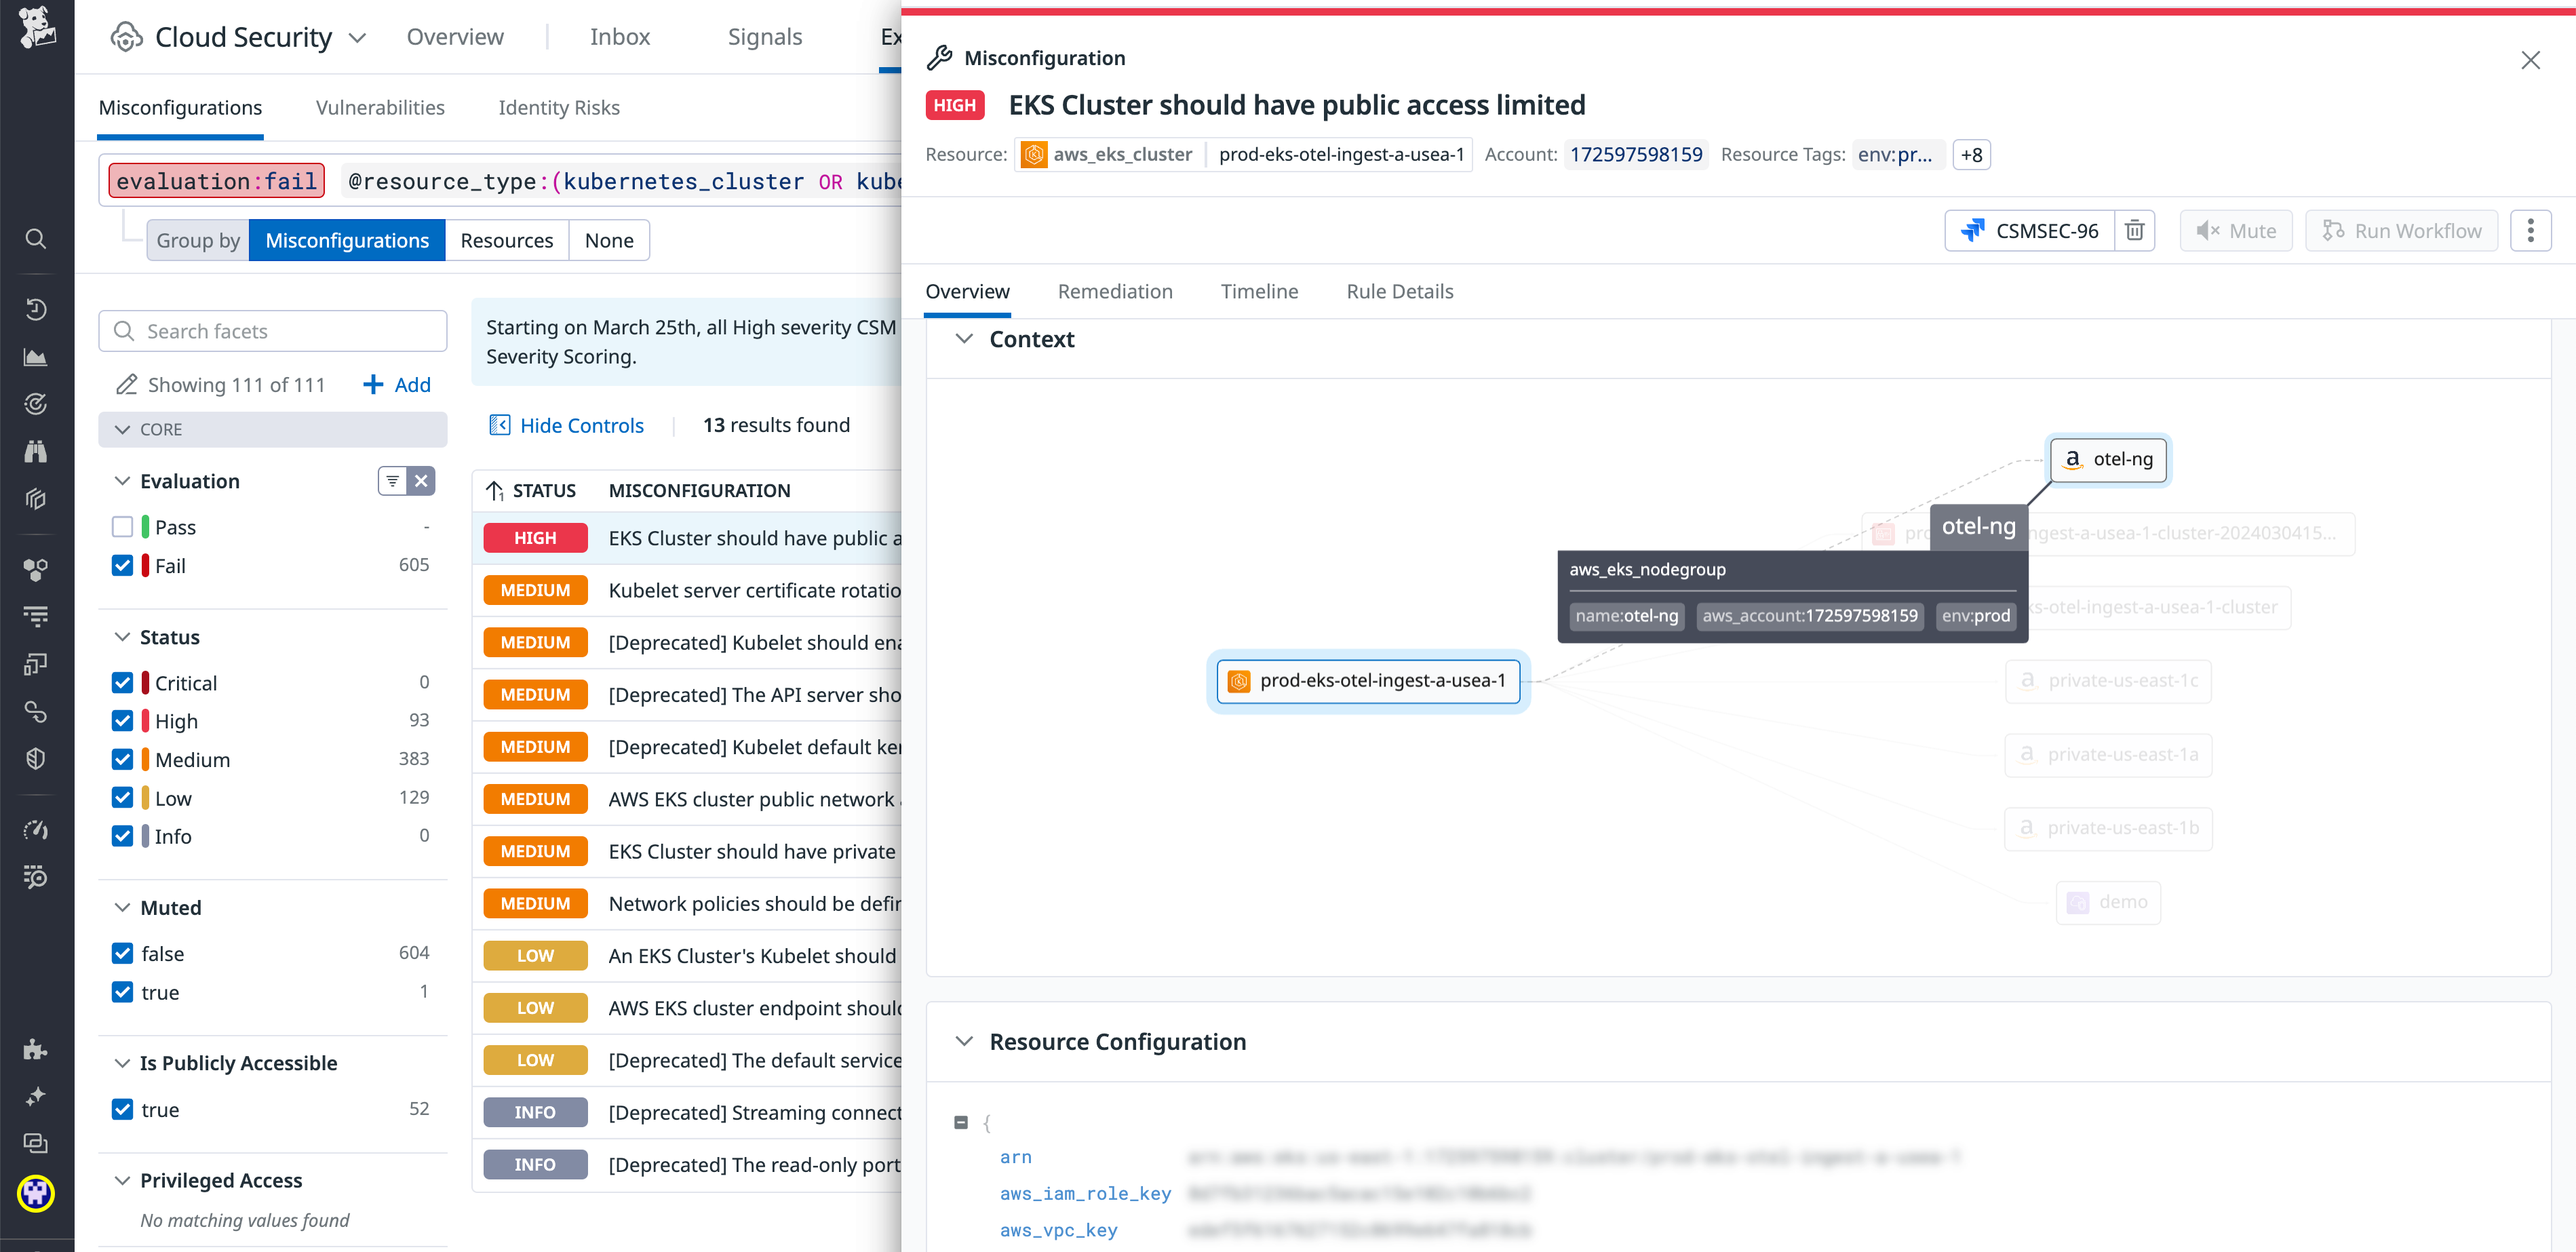
Task: Click the Cloud Security shield icon in header
Action: pos(125,36)
